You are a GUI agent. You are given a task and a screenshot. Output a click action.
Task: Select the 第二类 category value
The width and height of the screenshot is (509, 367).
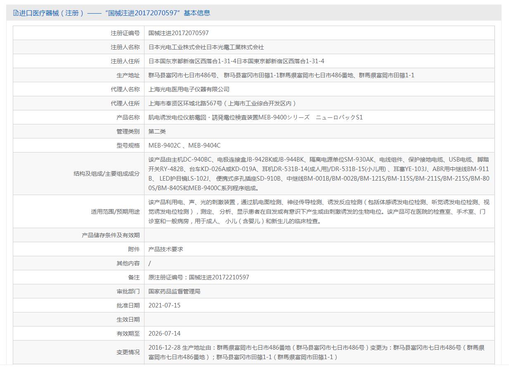pos(157,131)
